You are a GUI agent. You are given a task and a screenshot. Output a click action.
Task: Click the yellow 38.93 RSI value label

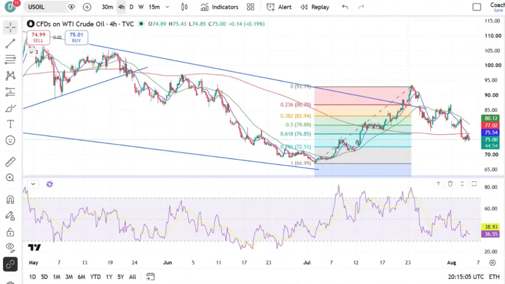click(490, 227)
